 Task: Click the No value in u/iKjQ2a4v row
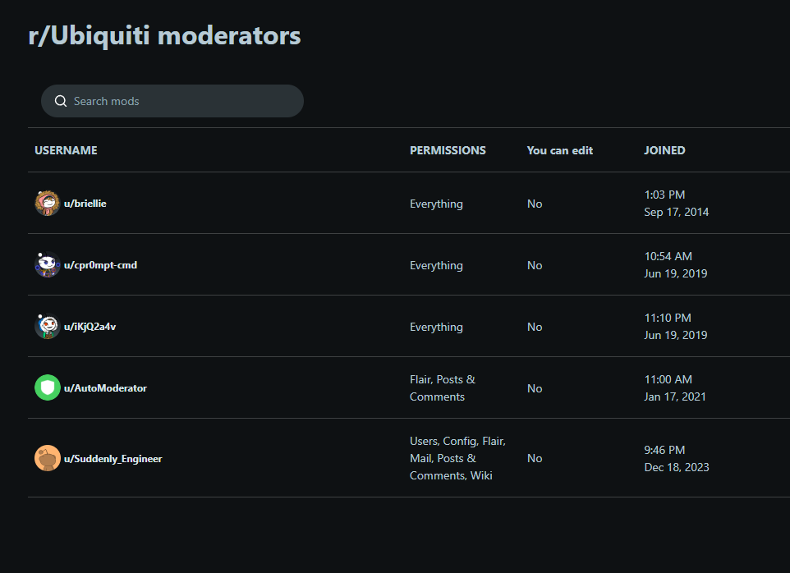[535, 327]
